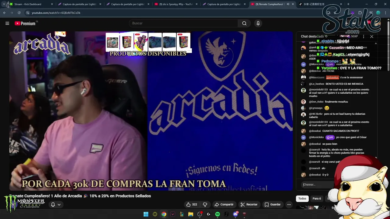Close the live chat panel
390x219 pixels.
tap(372, 36)
